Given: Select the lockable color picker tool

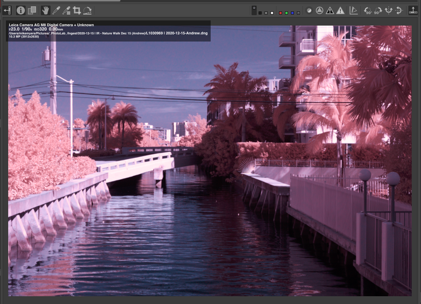Looking at the screenshot, I should (66, 10).
